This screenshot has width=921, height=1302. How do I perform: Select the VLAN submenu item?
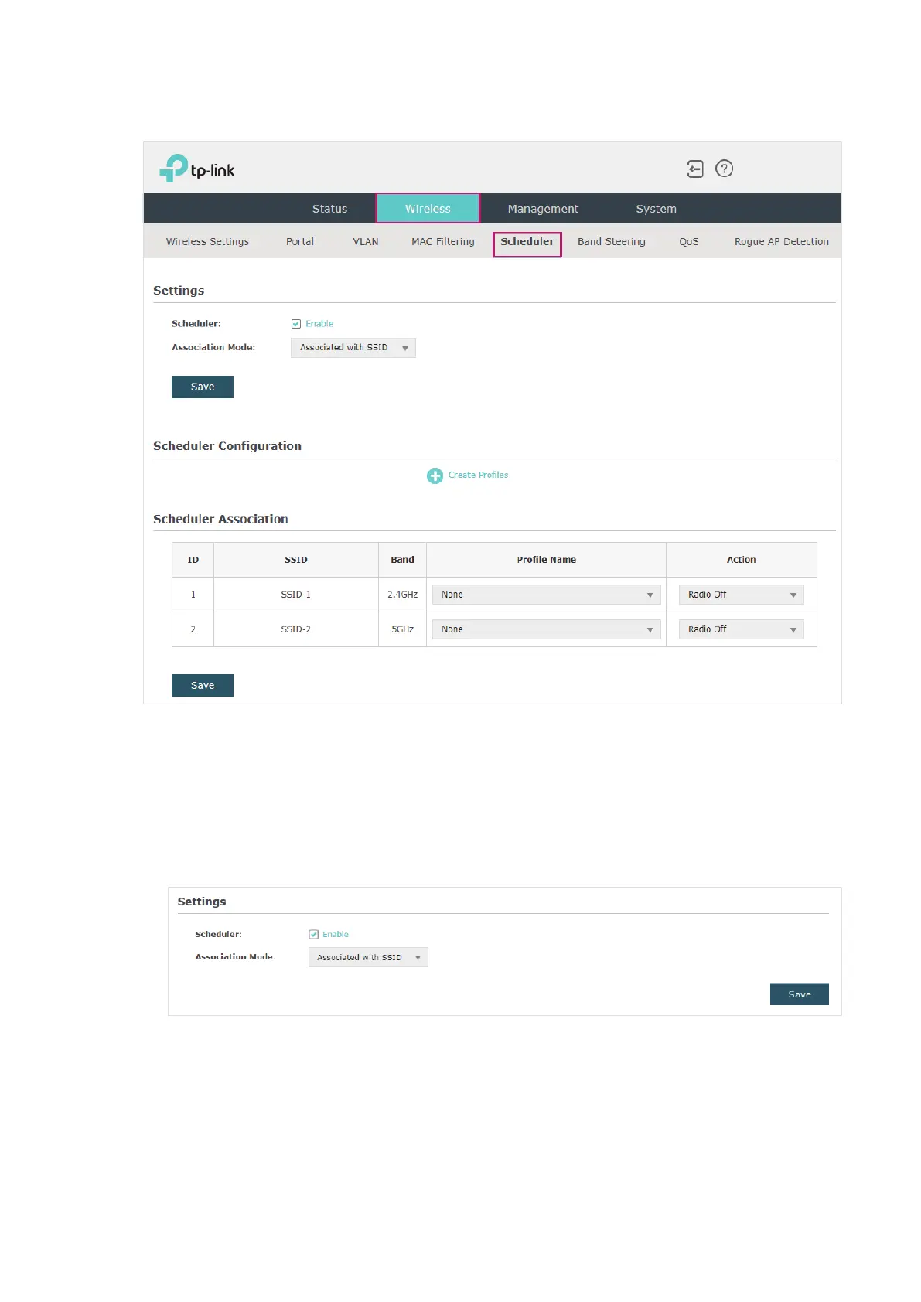point(366,242)
